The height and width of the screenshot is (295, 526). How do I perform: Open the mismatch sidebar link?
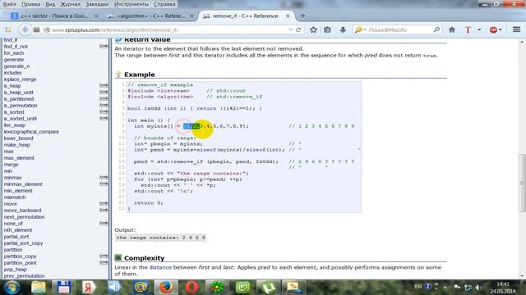[x=15, y=197]
